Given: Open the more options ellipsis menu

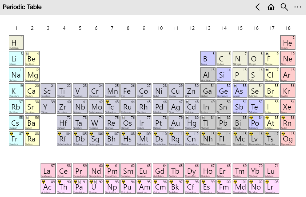Looking at the screenshot, I should click(x=298, y=7).
